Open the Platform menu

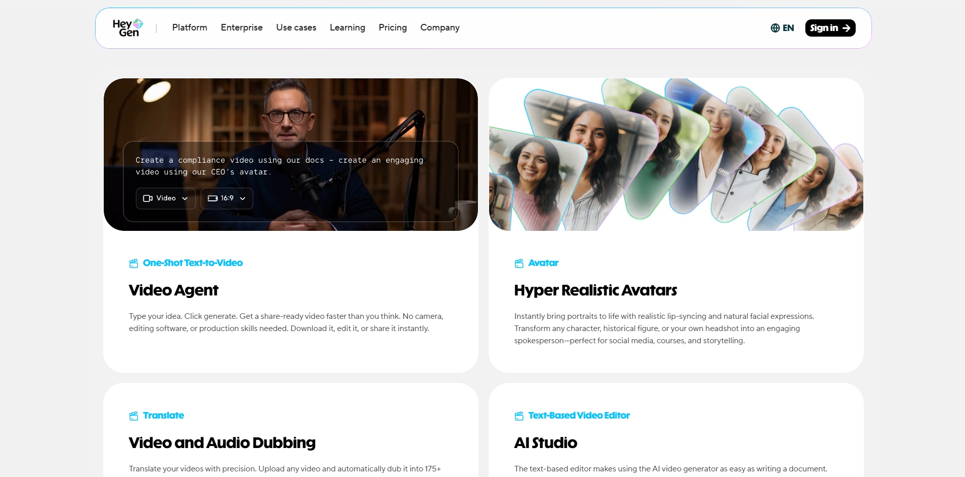pyautogui.click(x=190, y=27)
